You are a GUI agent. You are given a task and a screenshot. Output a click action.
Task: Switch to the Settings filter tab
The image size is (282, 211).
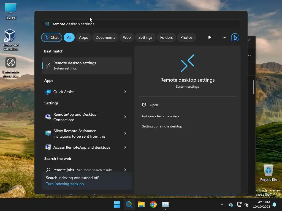tap(145, 37)
